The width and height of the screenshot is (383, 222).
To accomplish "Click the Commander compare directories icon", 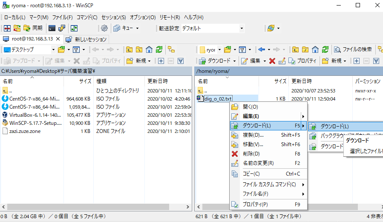I will coord(7,28).
